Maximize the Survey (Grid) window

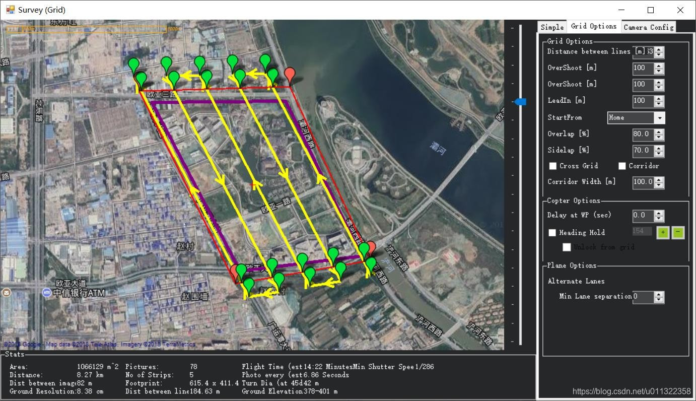click(651, 10)
